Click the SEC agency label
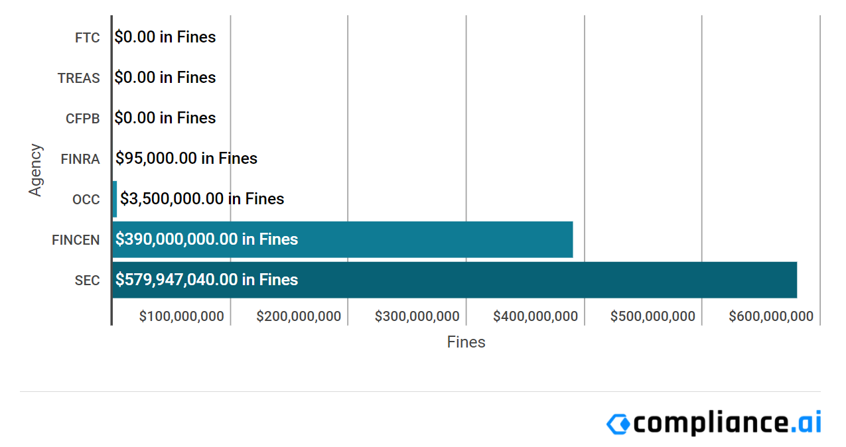This screenshot has width=846, height=447. pos(88,281)
